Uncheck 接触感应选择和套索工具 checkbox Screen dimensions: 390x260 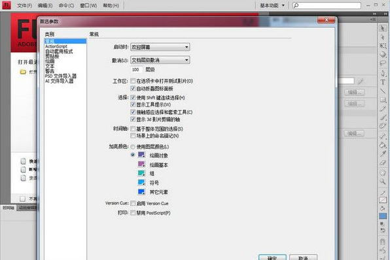[133, 112]
